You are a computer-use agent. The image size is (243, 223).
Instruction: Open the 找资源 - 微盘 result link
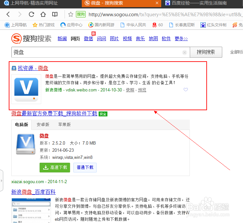(x=33, y=68)
